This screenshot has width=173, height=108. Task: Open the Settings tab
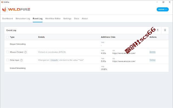point(67,19)
